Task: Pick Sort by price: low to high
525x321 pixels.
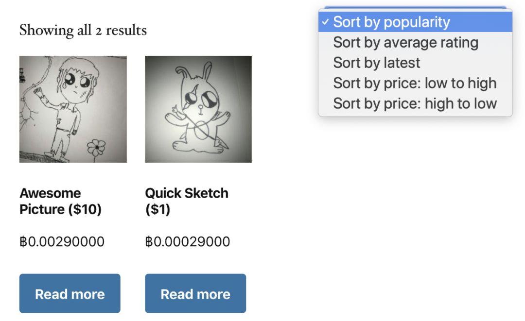Action: (x=415, y=83)
